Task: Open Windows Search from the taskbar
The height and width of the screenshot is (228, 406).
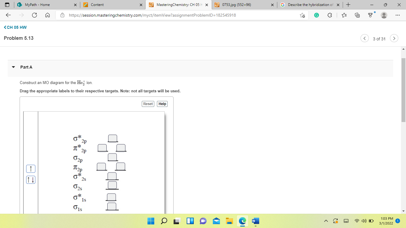Action: point(164,221)
